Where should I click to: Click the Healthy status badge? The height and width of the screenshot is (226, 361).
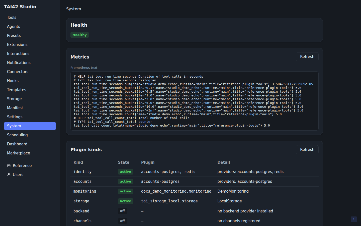click(x=79, y=35)
